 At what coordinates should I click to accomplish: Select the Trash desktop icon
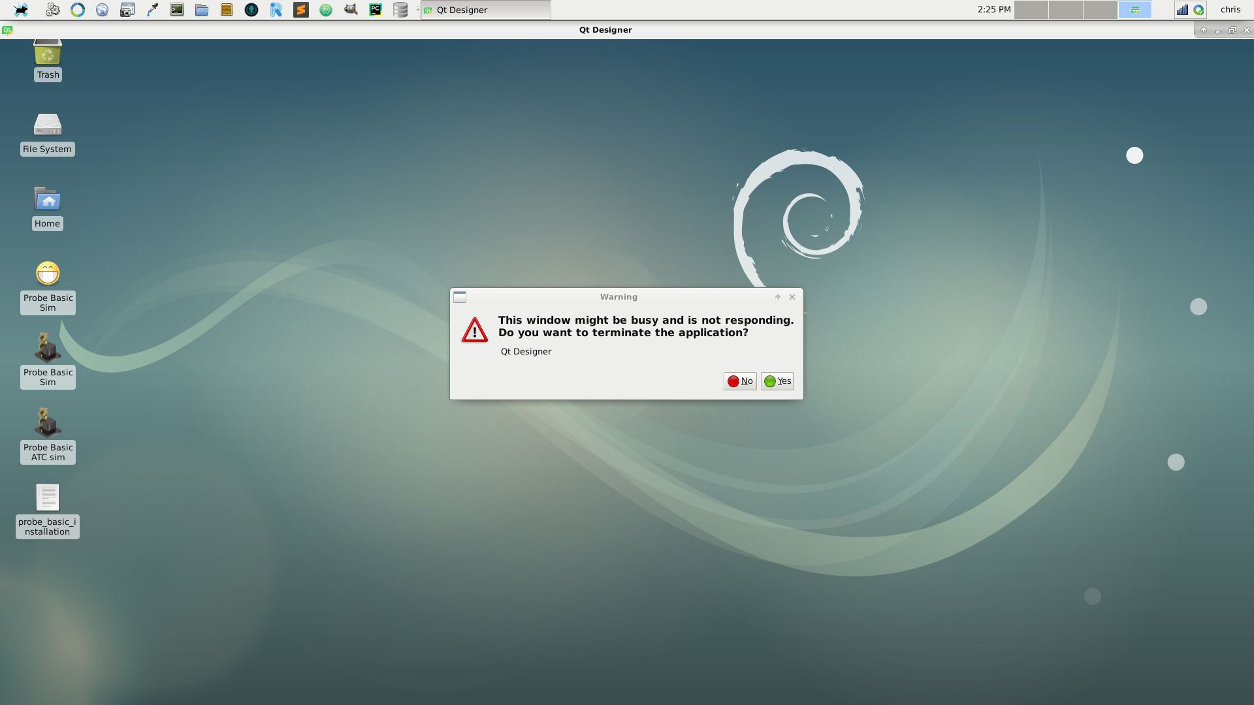click(48, 60)
